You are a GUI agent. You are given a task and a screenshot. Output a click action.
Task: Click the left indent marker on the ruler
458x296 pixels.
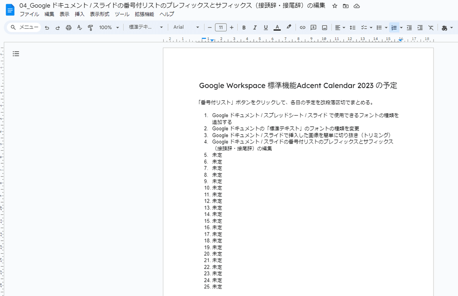212,40
